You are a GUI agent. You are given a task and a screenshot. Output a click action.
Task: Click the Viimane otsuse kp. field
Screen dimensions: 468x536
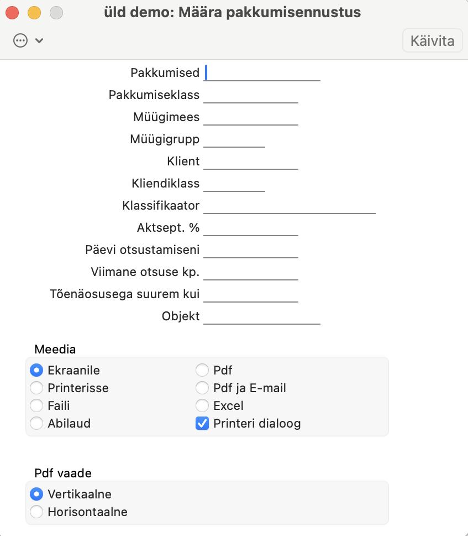pyautogui.click(x=251, y=272)
